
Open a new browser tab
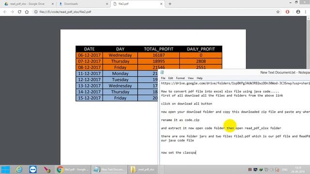(x=170, y=4)
